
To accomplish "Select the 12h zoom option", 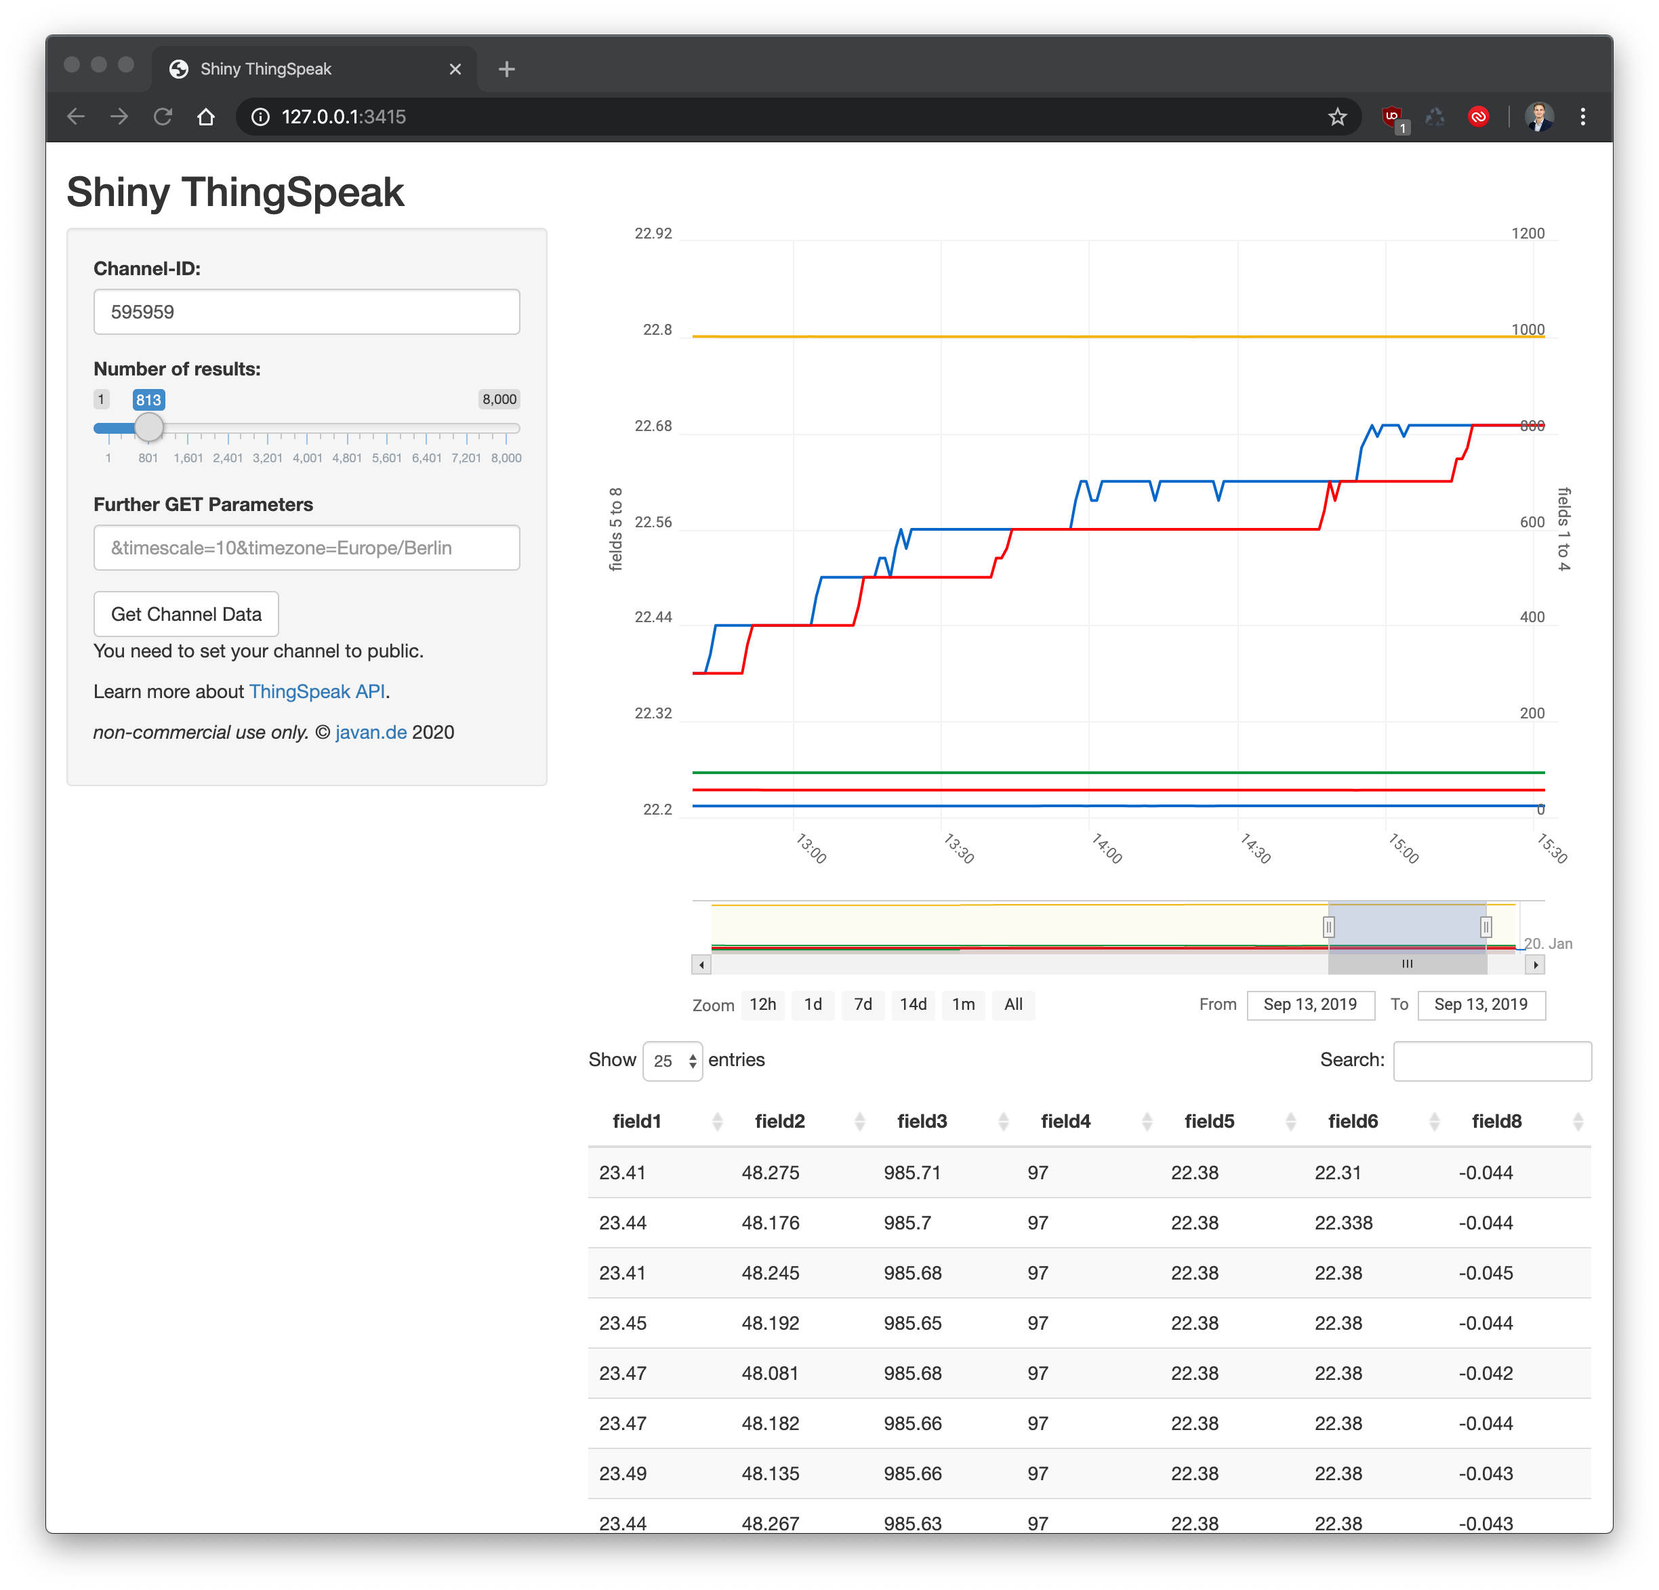I will tap(762, 1004).
